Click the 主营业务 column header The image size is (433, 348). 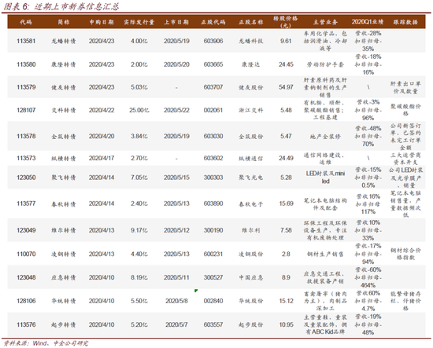coord(325,22)
